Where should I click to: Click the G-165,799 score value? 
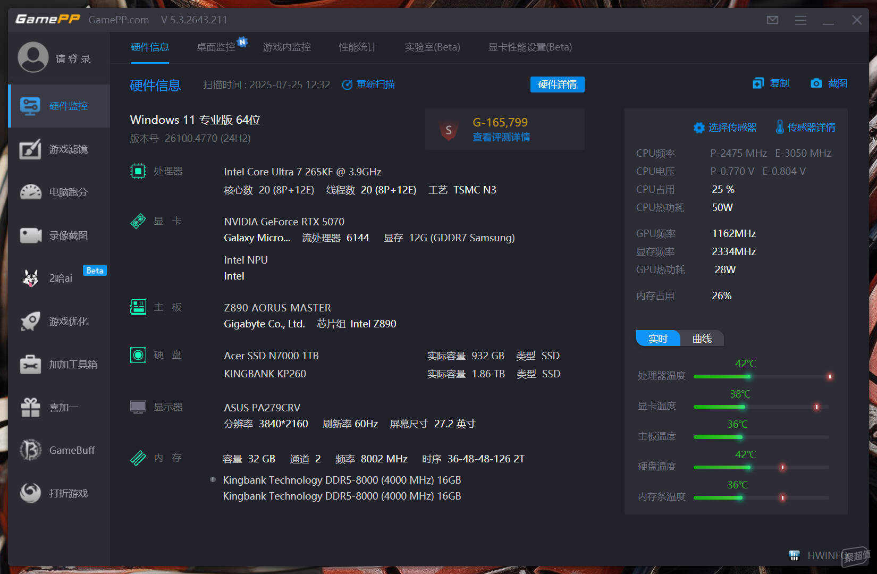click(500, 122)
